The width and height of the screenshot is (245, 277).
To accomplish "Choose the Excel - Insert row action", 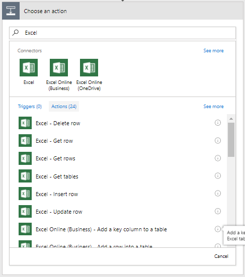I will pos(57,194).
